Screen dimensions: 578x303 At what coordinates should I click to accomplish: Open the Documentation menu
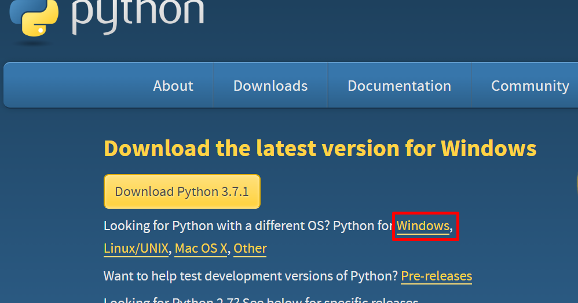399,86
